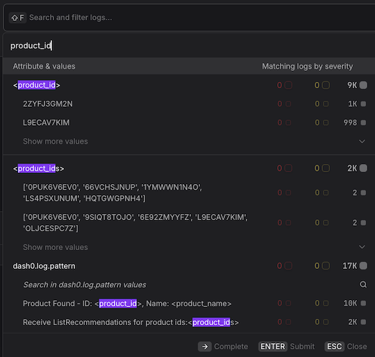
Task: Click the ESC Close button
Action: 346,347
